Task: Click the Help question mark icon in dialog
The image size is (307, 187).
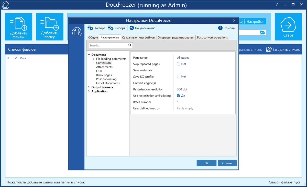Action: click(x=220, y=28)
